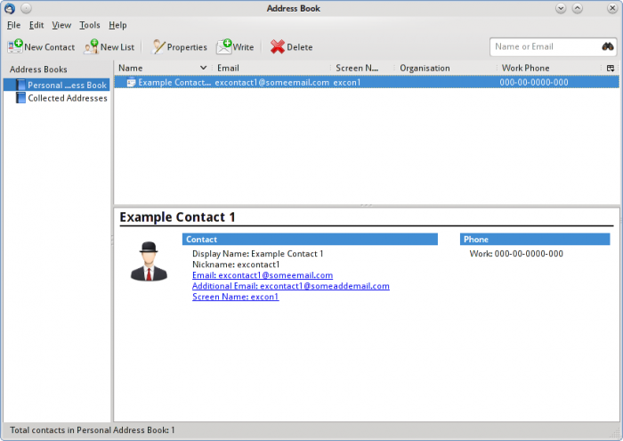The image size is (623, 441).
Task: Sort by Work Phone column header
Action: pyautogui.click(x=550, y=68)
